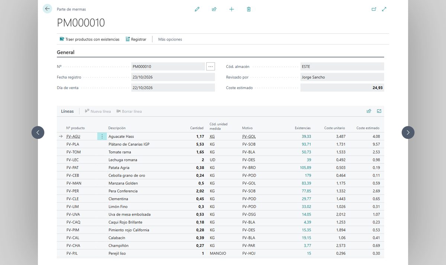The image size is (446, 265).
Task: Open the Líneas section menu
Action: pos(67,111)
